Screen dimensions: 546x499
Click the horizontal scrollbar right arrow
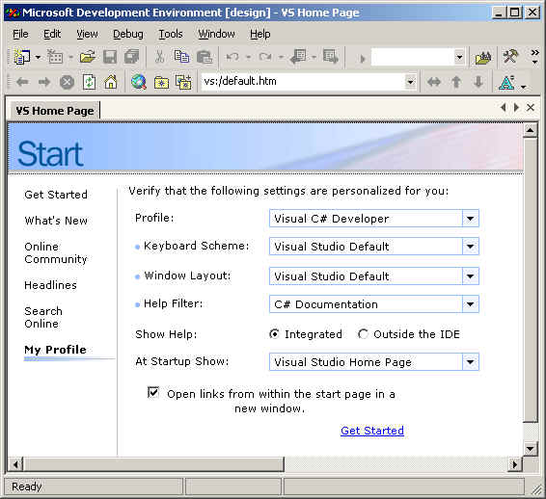pyautogui.click(x=515, y=464)
